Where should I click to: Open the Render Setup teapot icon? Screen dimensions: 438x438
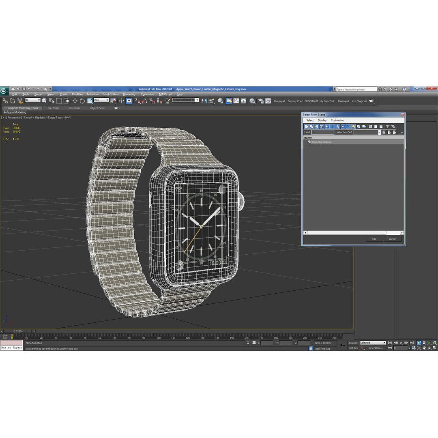[x=261, y=101]
